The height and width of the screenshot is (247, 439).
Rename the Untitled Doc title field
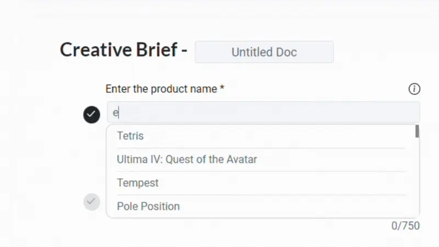264,52
